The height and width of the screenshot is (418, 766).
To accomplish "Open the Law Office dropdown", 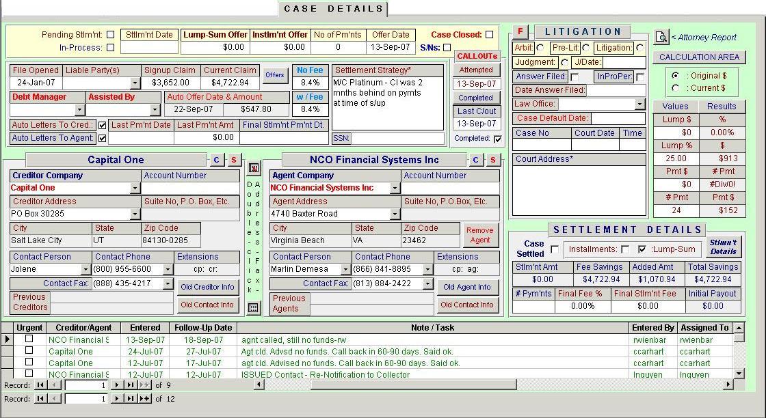I will tap(640, 104).
